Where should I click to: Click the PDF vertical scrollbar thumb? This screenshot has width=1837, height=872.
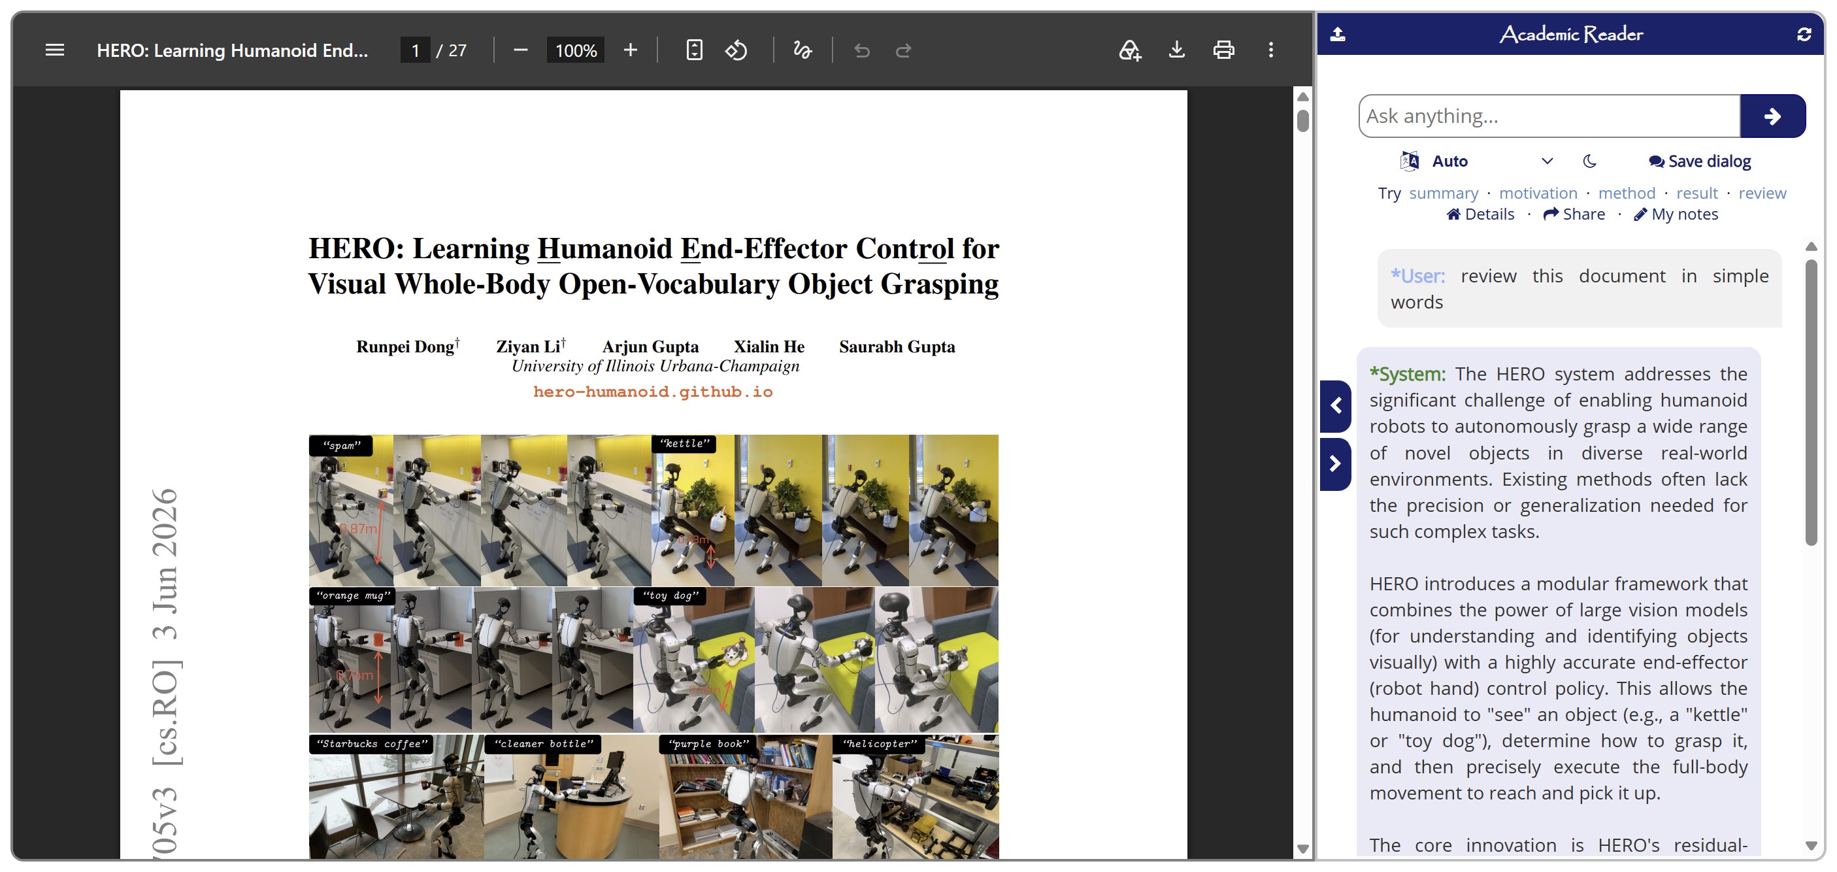[1303, 119]
